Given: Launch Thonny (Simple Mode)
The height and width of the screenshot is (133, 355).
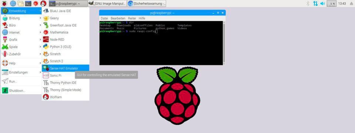Looking at the screenshot, I should (66, 90).
